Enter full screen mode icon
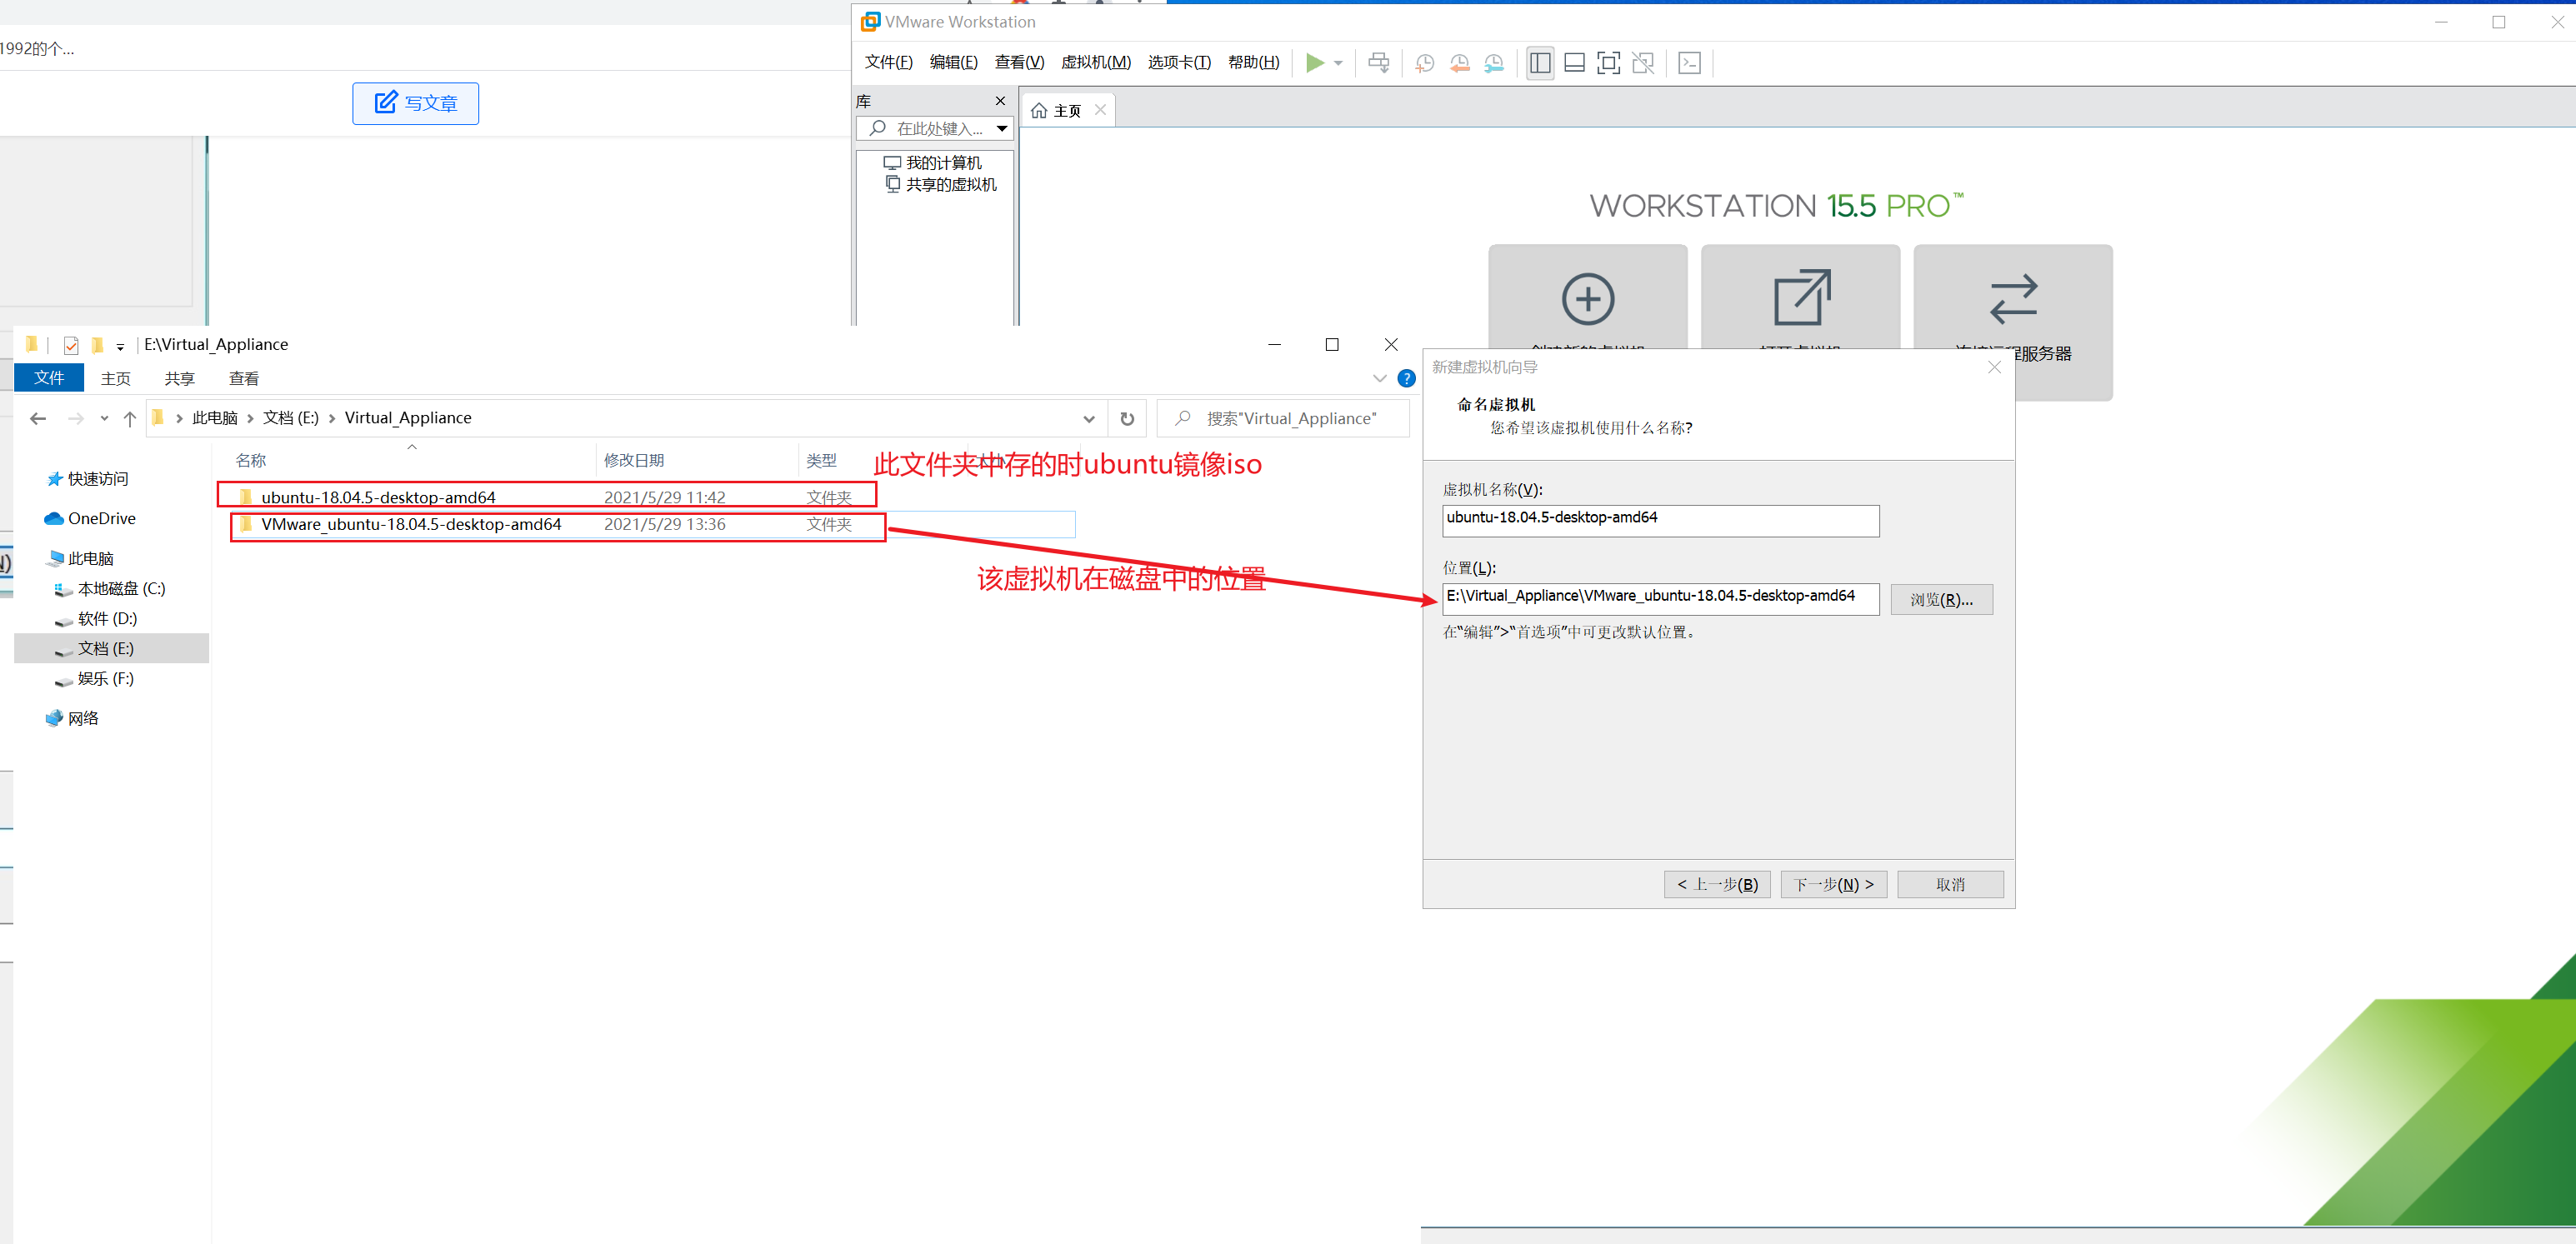This screenshot has height=1244, width=2576. (x=1608, y=63)
